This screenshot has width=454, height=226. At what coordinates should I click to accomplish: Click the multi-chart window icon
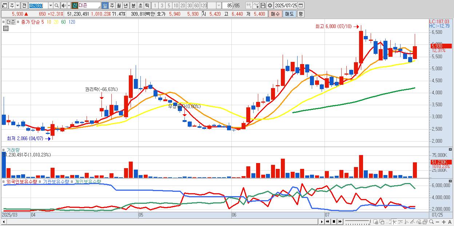[x=425, y=222]
